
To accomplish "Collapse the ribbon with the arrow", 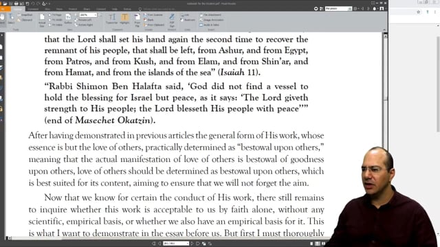I will tap(384, 30).
